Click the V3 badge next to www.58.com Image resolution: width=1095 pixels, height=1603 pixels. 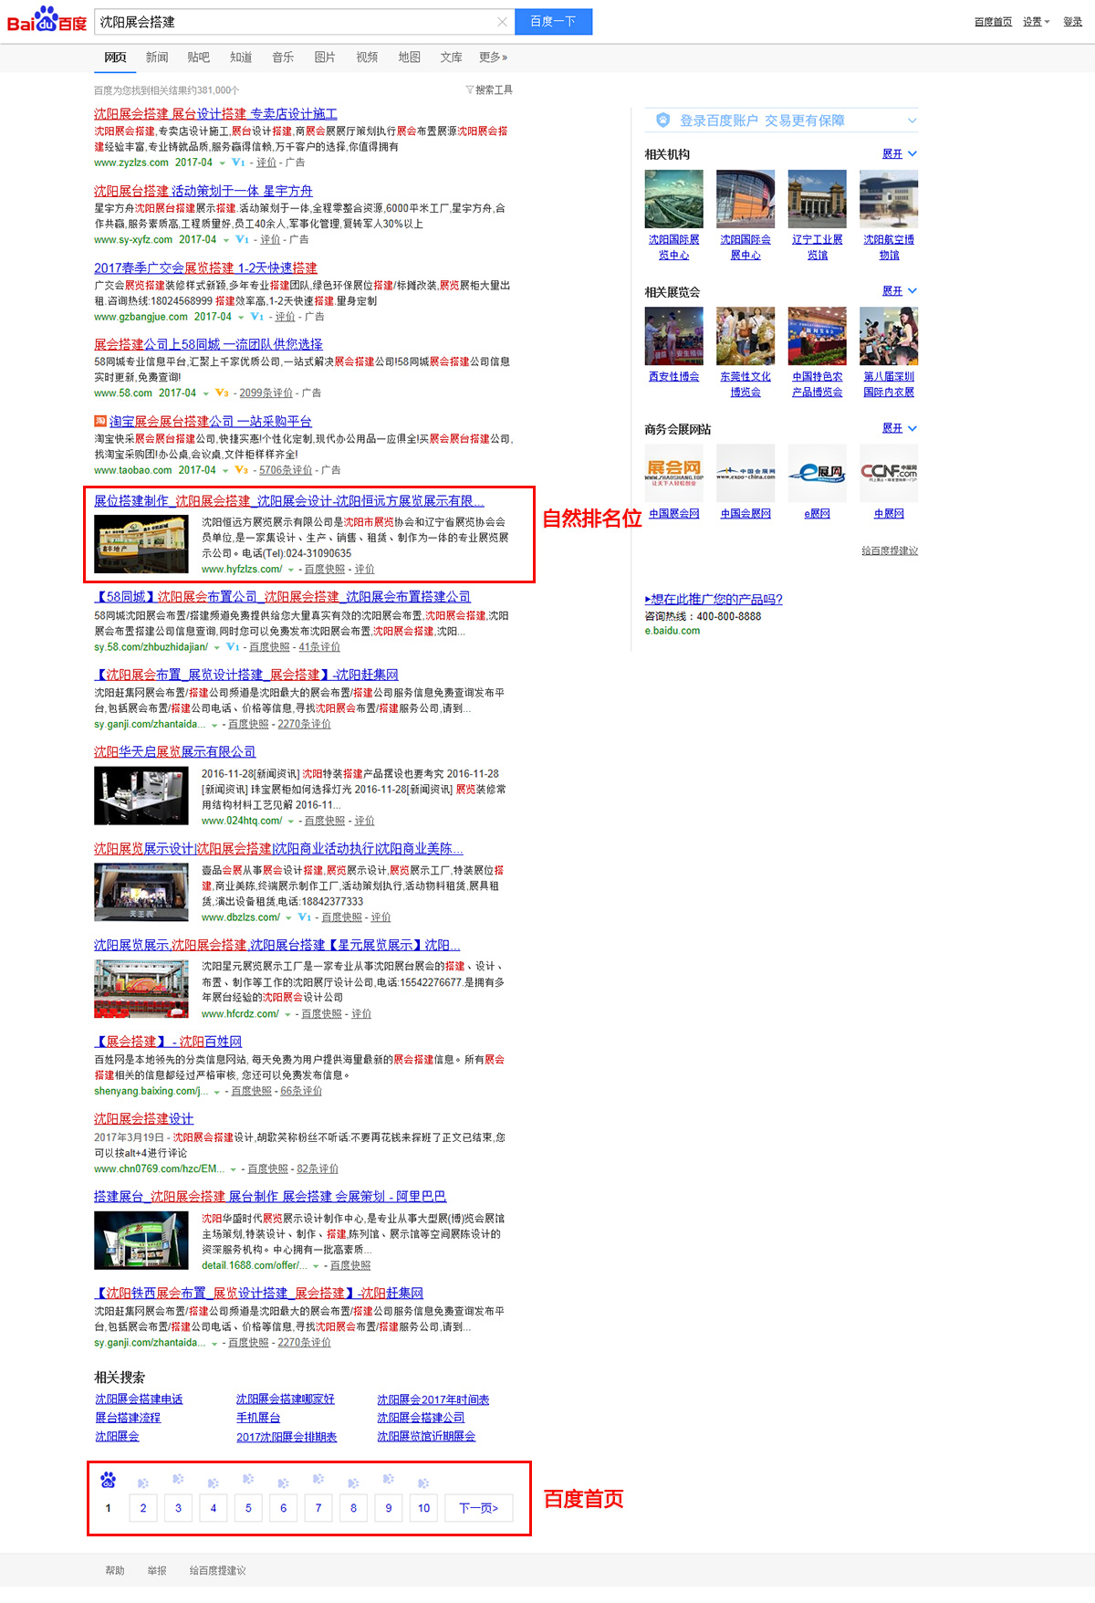tap(222, 393)
